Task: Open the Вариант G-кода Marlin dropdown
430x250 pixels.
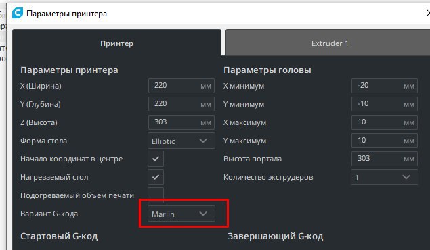Action: coord(181,214)
